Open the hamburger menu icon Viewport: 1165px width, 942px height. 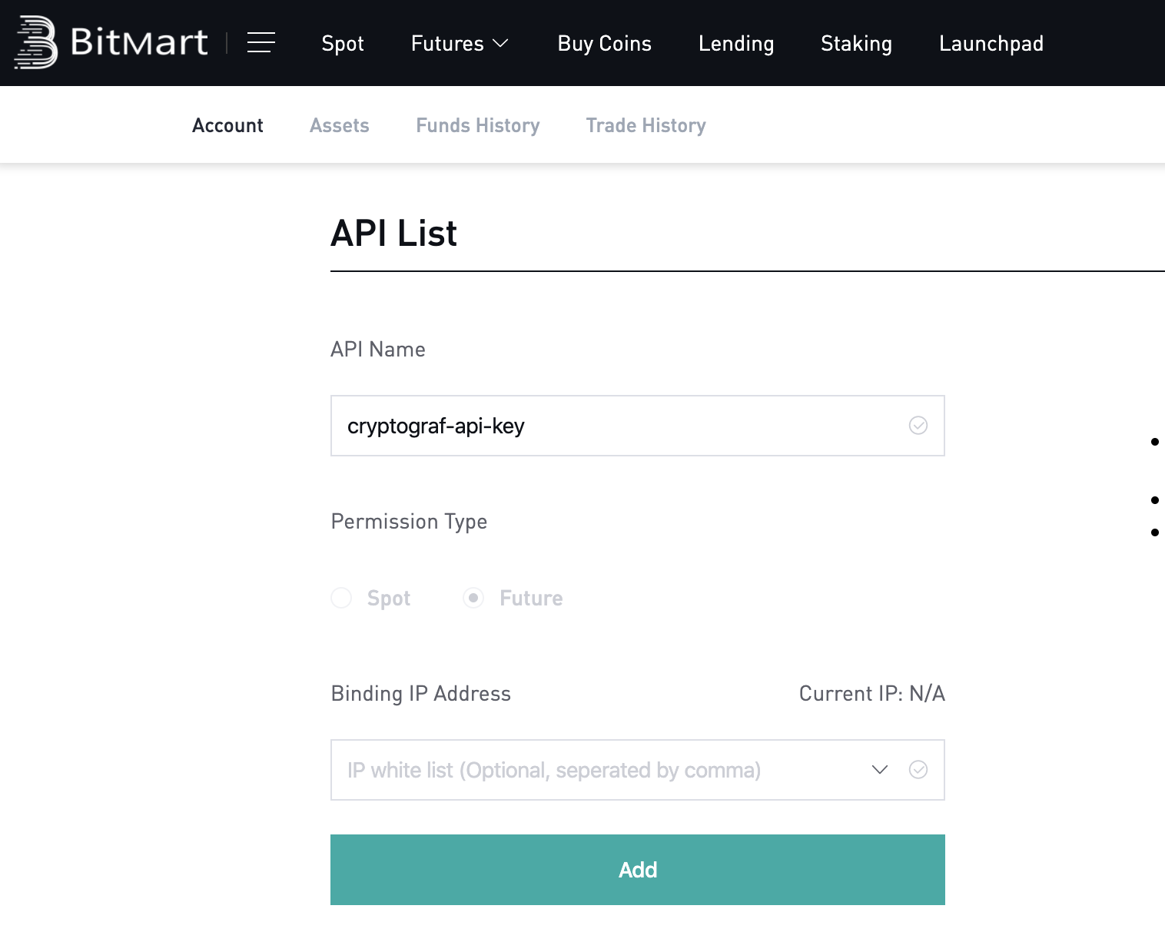pos(261,43)
